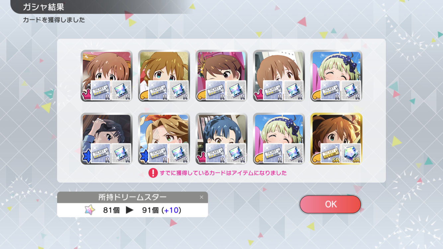Tap crystal icon on second top-row card
This screenshot has width=443, height=249.
coord(179,90)
